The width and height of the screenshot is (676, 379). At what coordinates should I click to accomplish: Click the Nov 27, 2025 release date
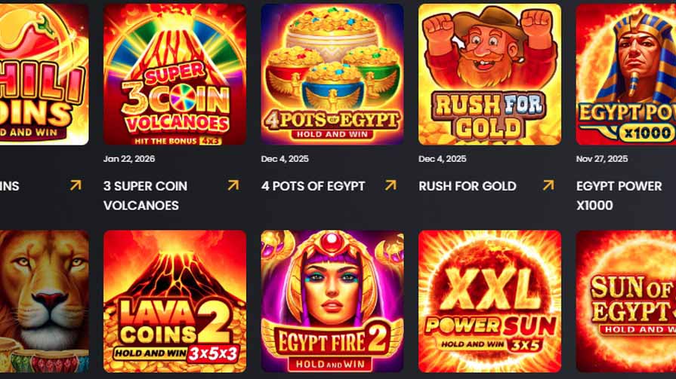602,159
